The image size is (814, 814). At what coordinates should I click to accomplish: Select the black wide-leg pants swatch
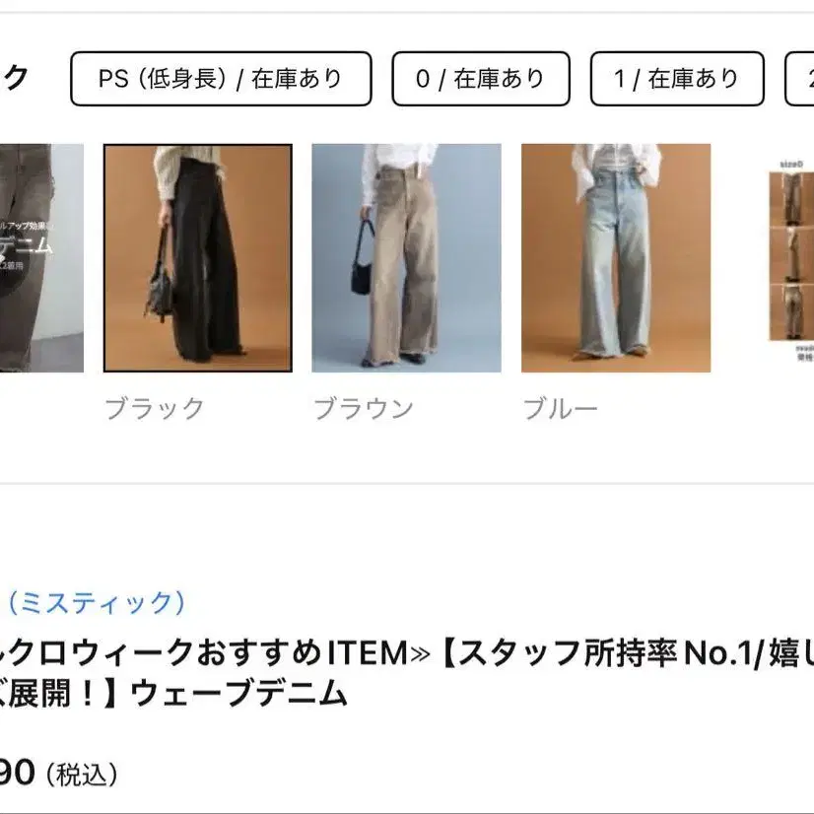(198, 258)
